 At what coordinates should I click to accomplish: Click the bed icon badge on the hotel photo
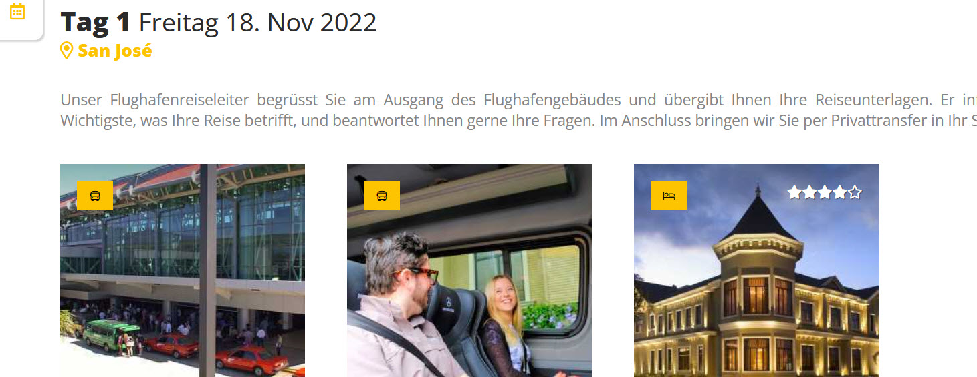[x=669, y=196]
